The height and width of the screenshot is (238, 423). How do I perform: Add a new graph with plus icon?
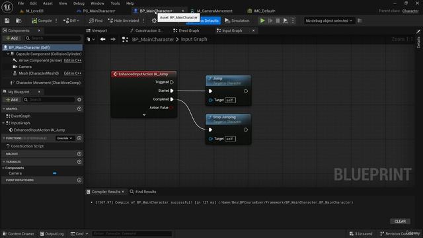79,108
